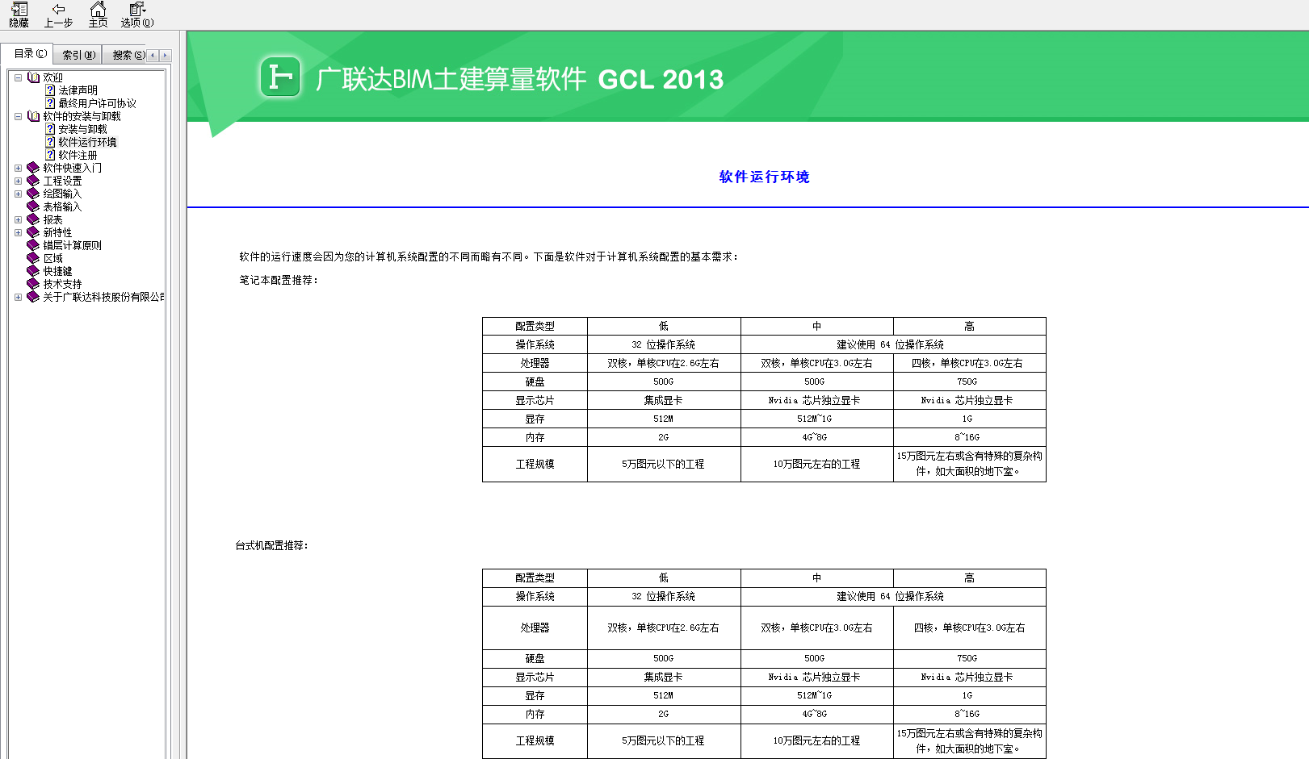Select 表格输入 in contents tree
This screenshot has width=1309, height=759.
coord(62,206)
